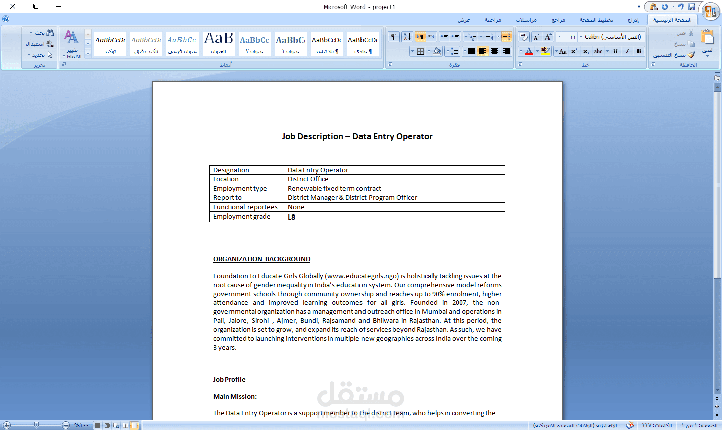
Task: Toggle Subscript formatting
Action: pyautogui.click(x=586, y=51)
